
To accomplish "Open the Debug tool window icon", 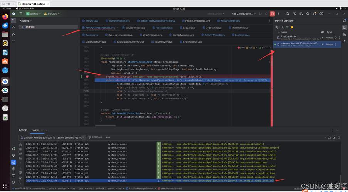I will 13,149.
